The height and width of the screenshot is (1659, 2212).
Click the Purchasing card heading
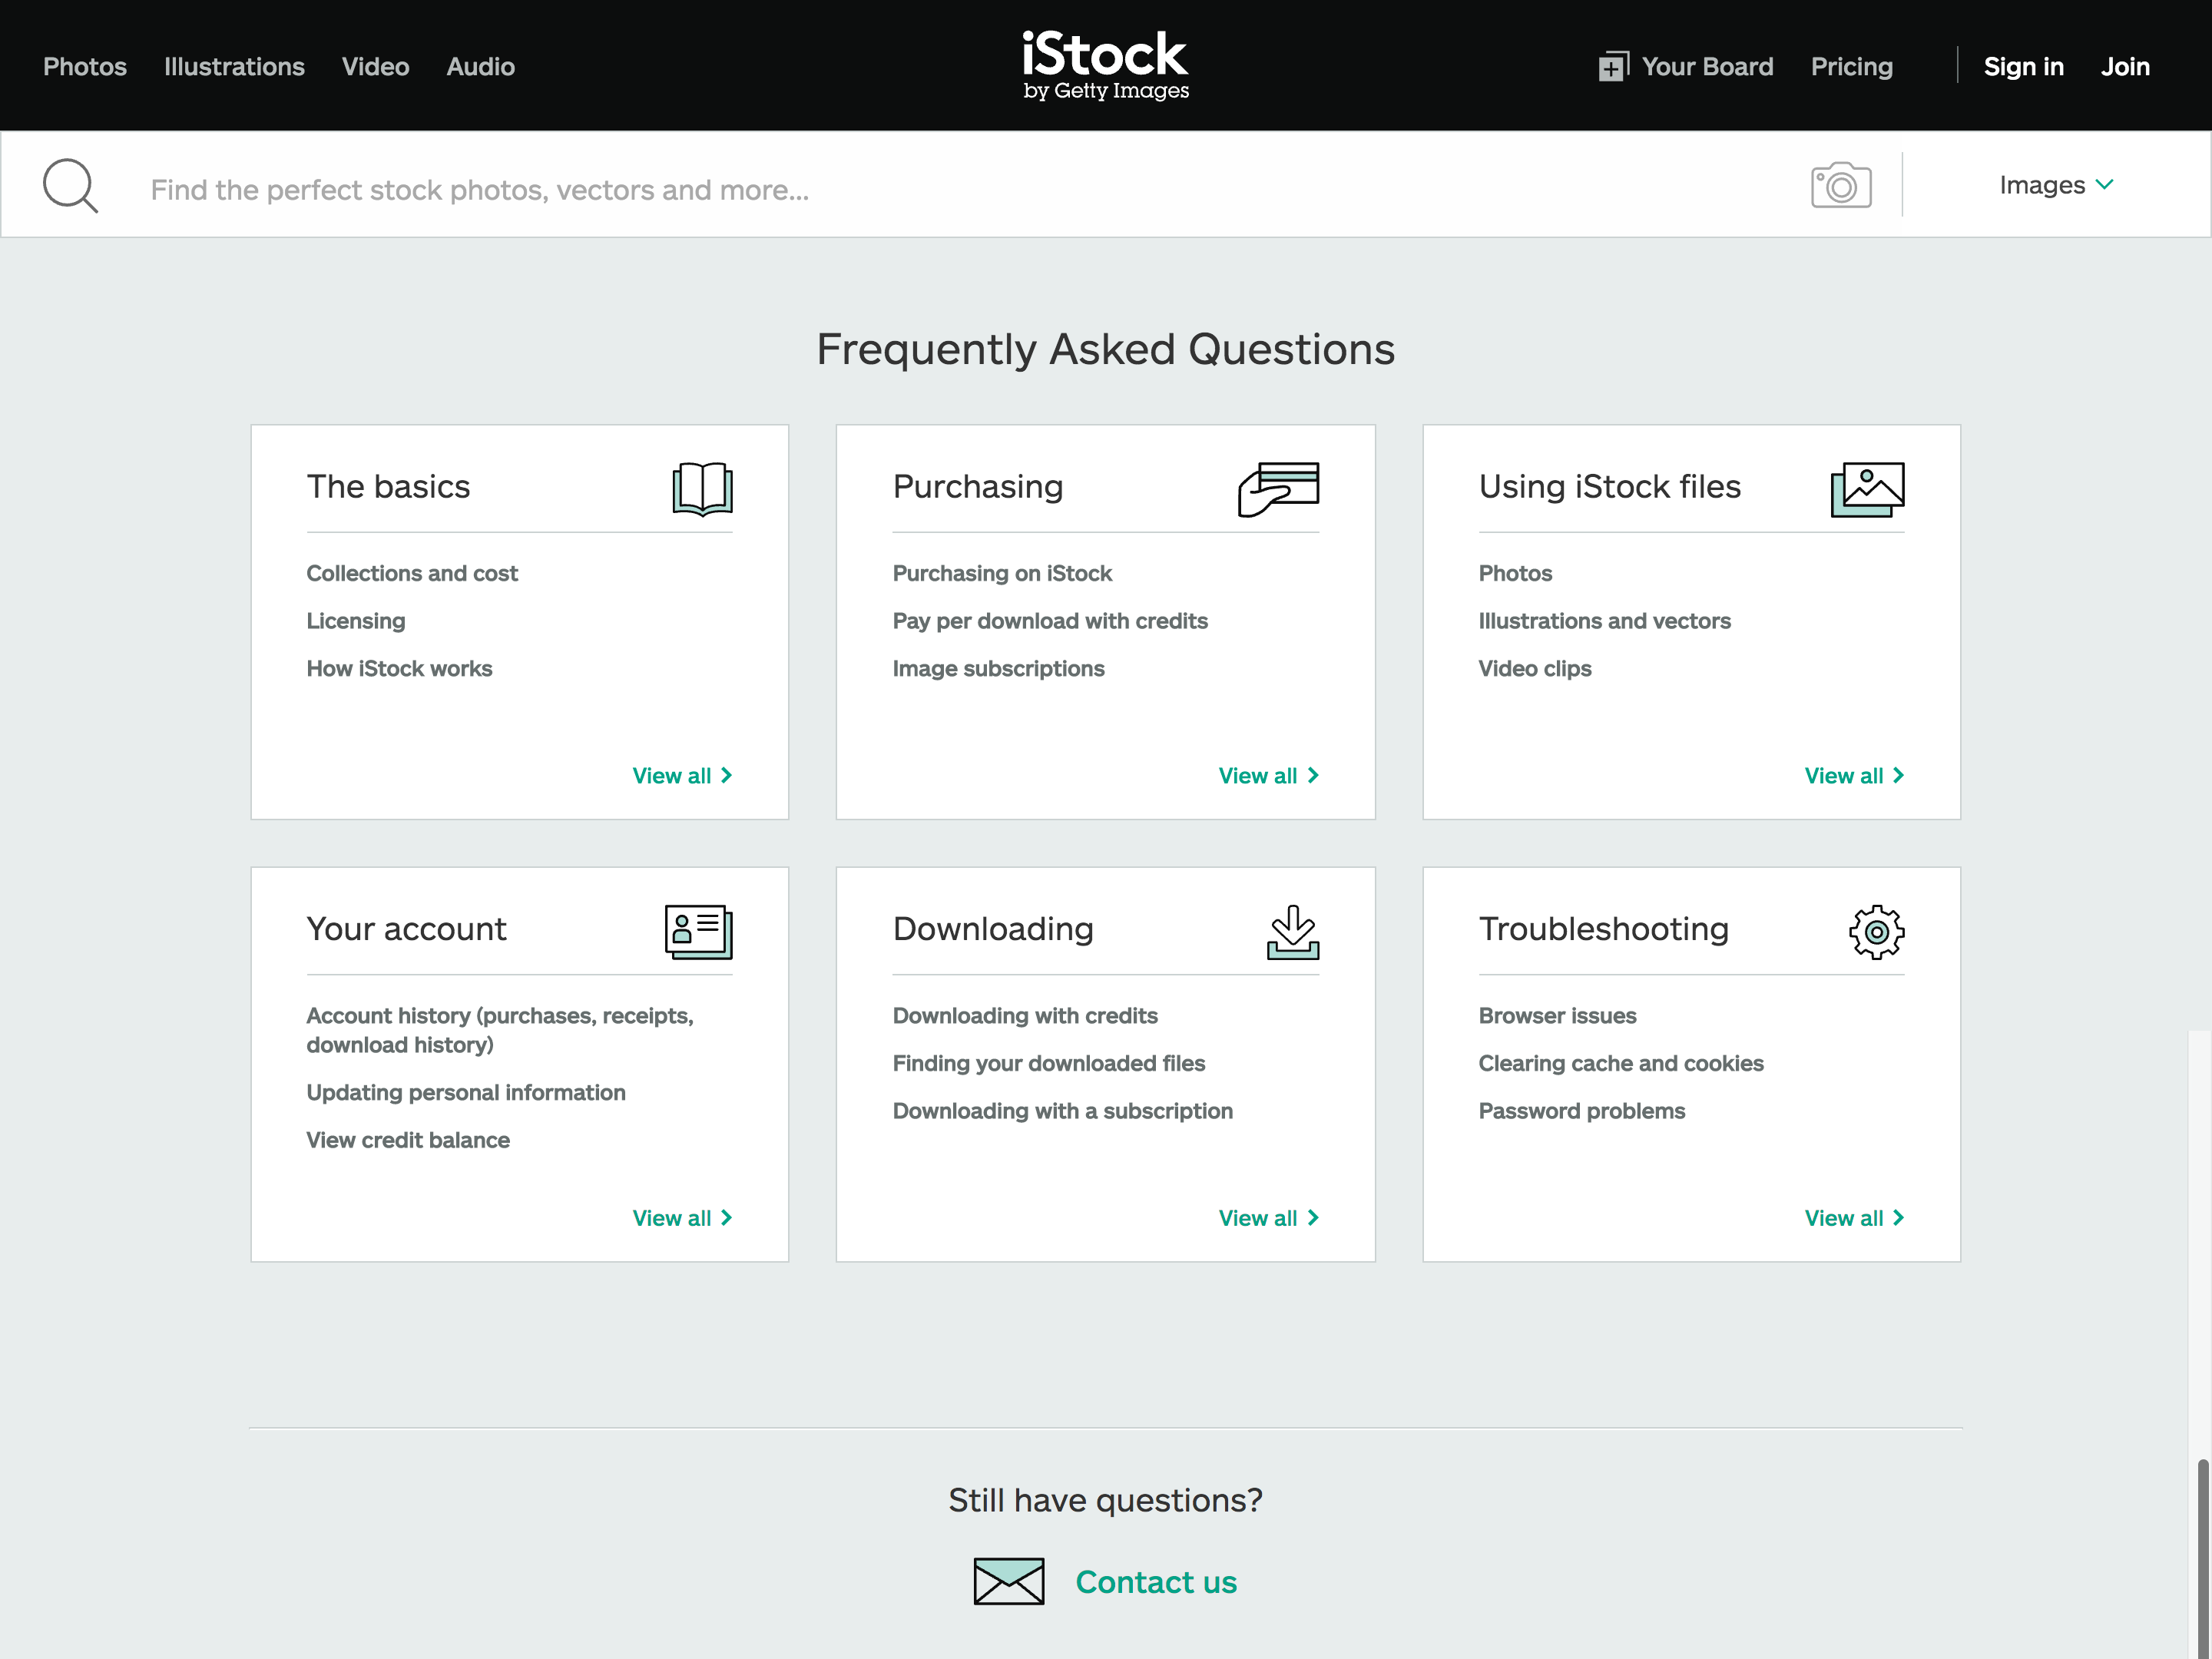point(977,487)
